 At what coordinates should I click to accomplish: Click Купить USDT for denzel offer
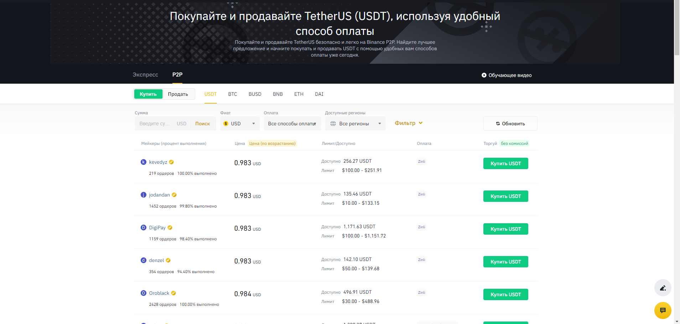point(505,262)
